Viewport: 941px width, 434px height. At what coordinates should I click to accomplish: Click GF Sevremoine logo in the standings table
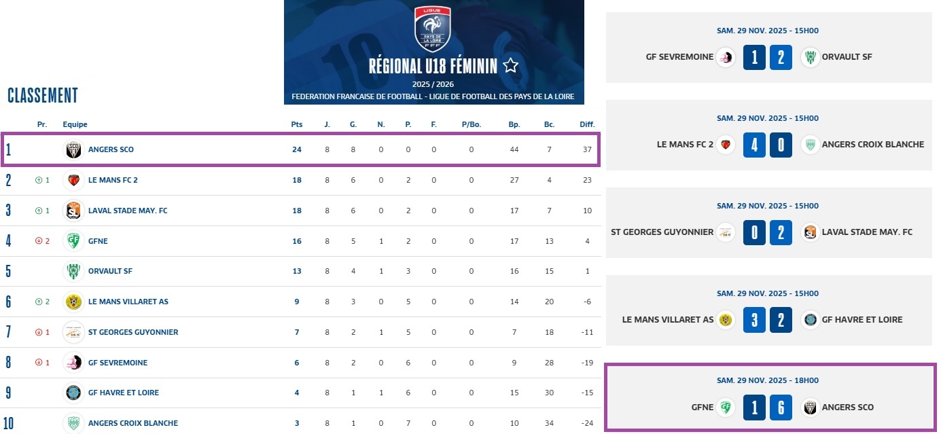73,363
